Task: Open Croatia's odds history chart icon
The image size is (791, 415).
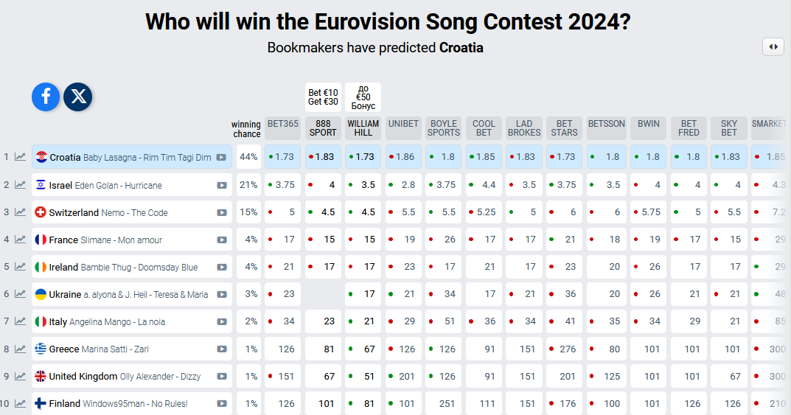Action: (21, 157)
